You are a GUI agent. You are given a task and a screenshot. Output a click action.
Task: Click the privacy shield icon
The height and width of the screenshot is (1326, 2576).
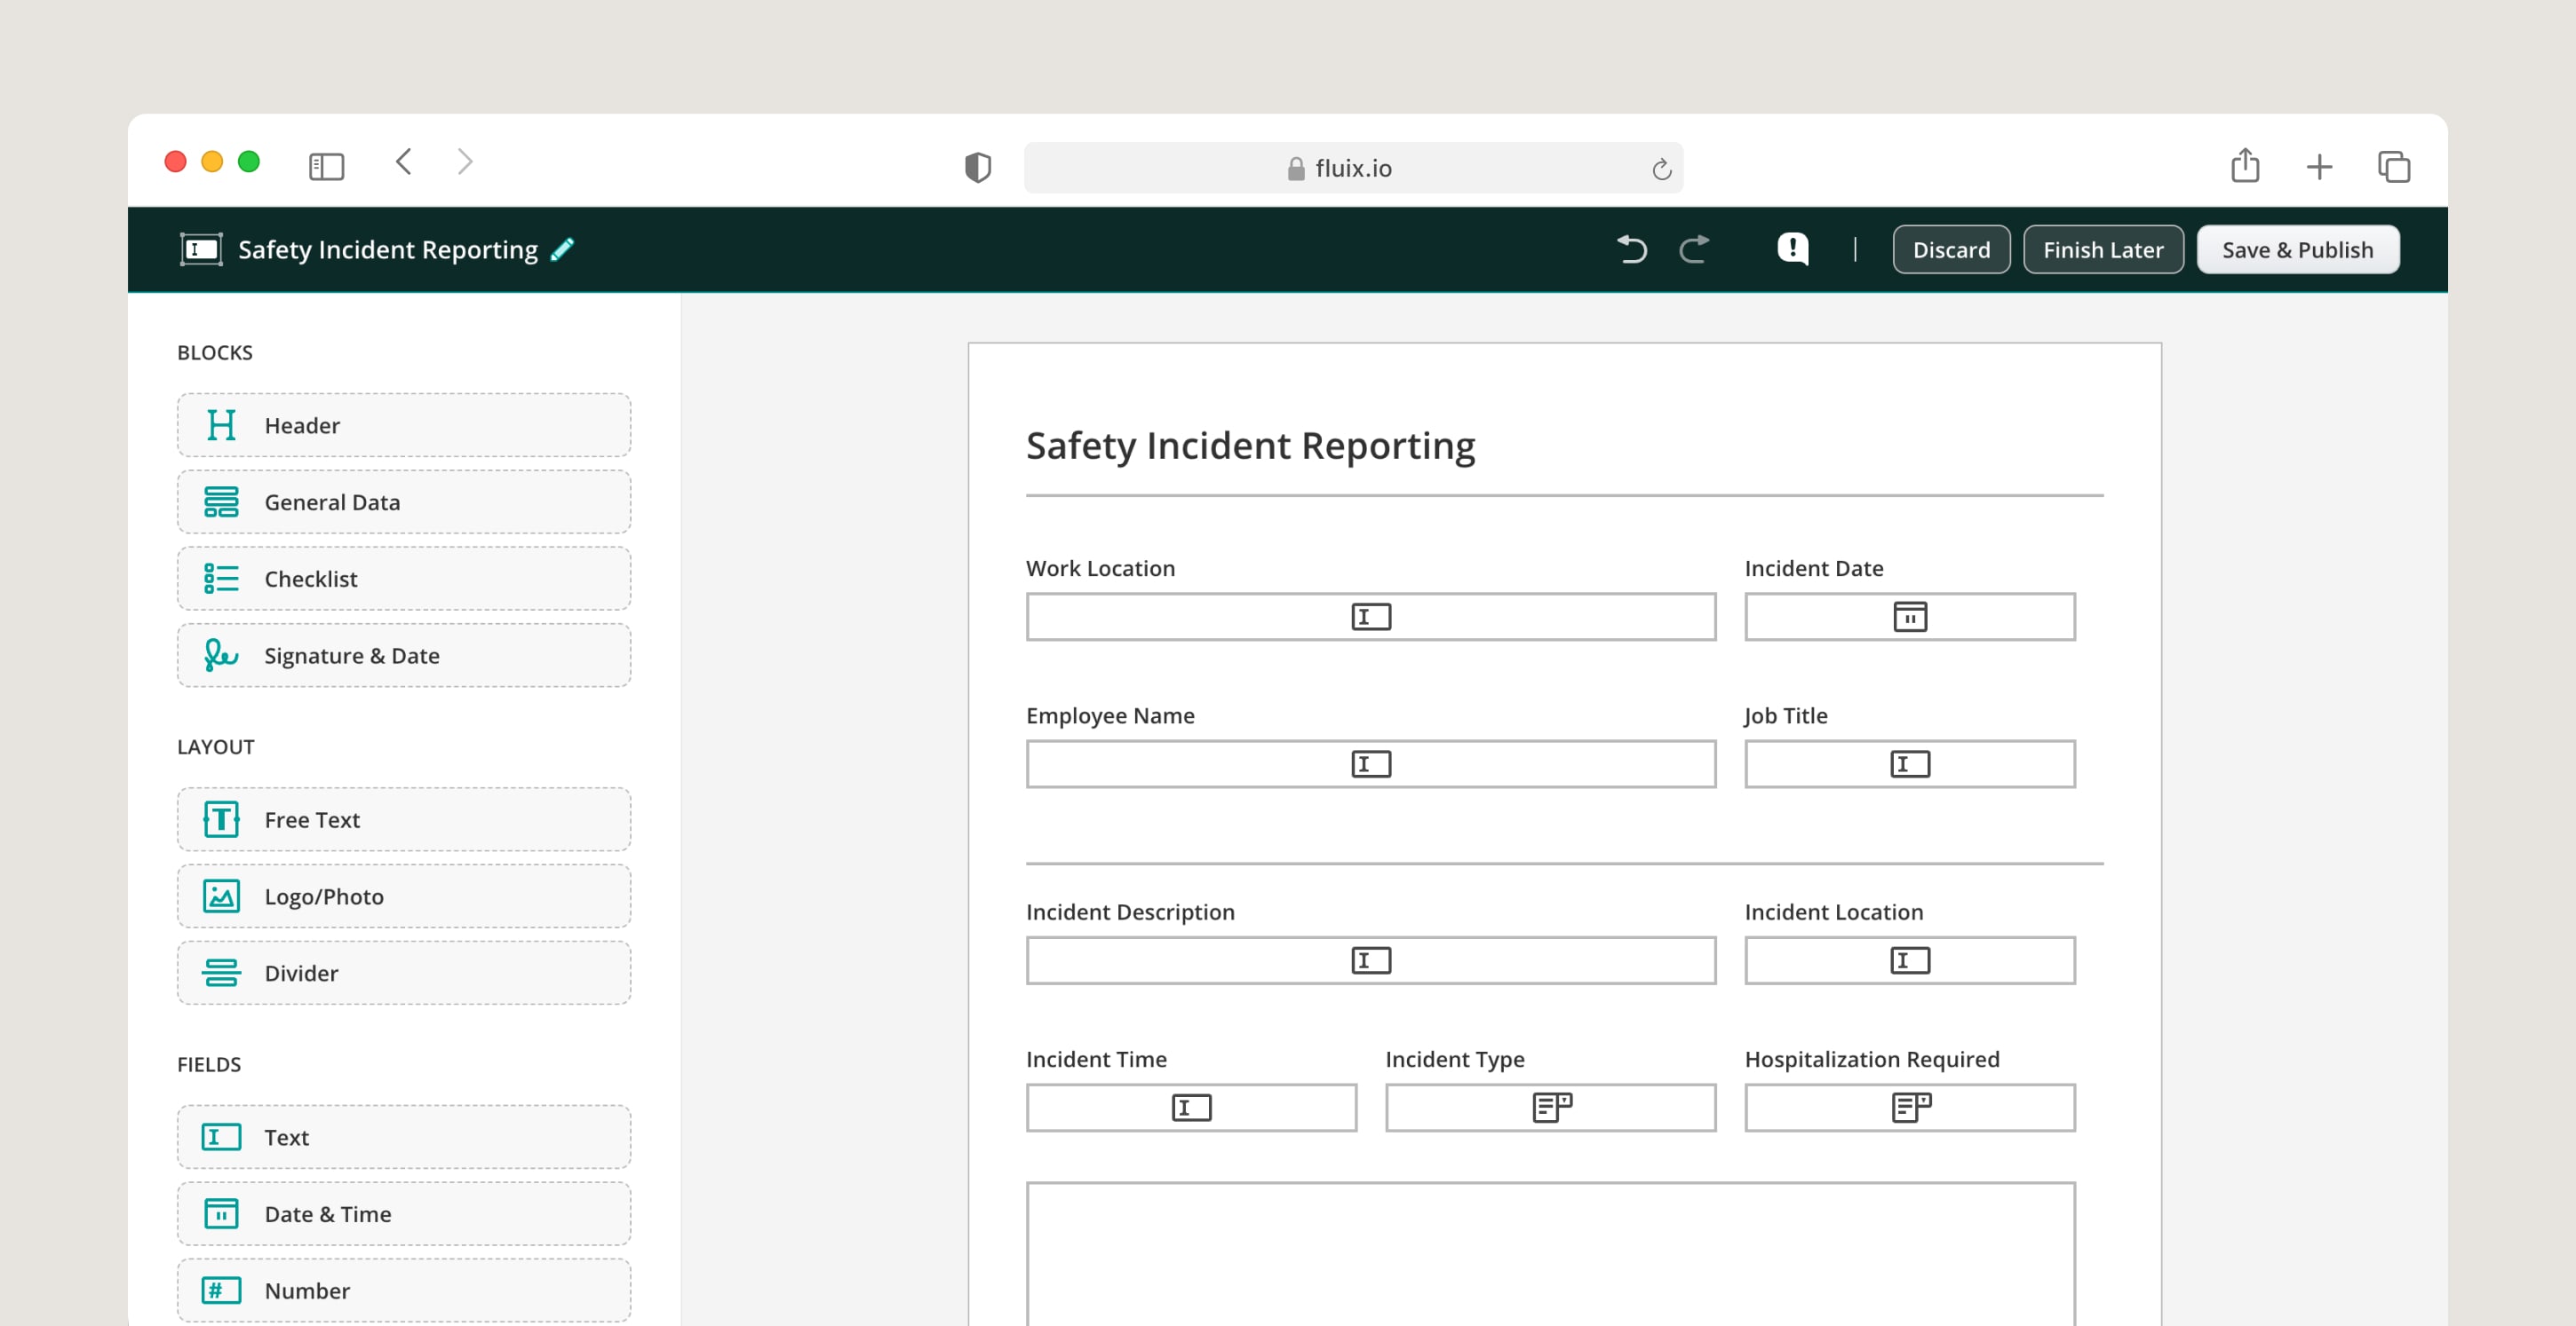pyautogui.click(x=977, y=167)
